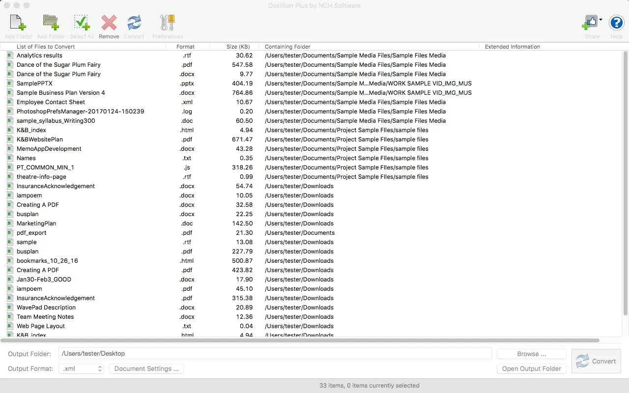Screen dimensions: 629x393
Task: Click the Open Output Folder button
Action: (531, 368)
